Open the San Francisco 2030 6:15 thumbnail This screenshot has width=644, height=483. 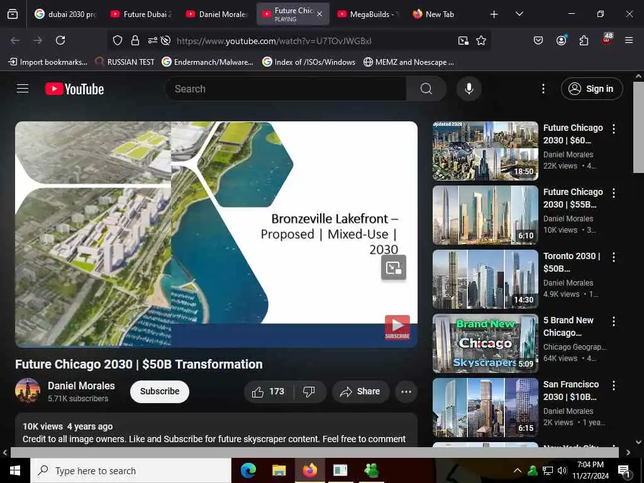tap(485, 408)
